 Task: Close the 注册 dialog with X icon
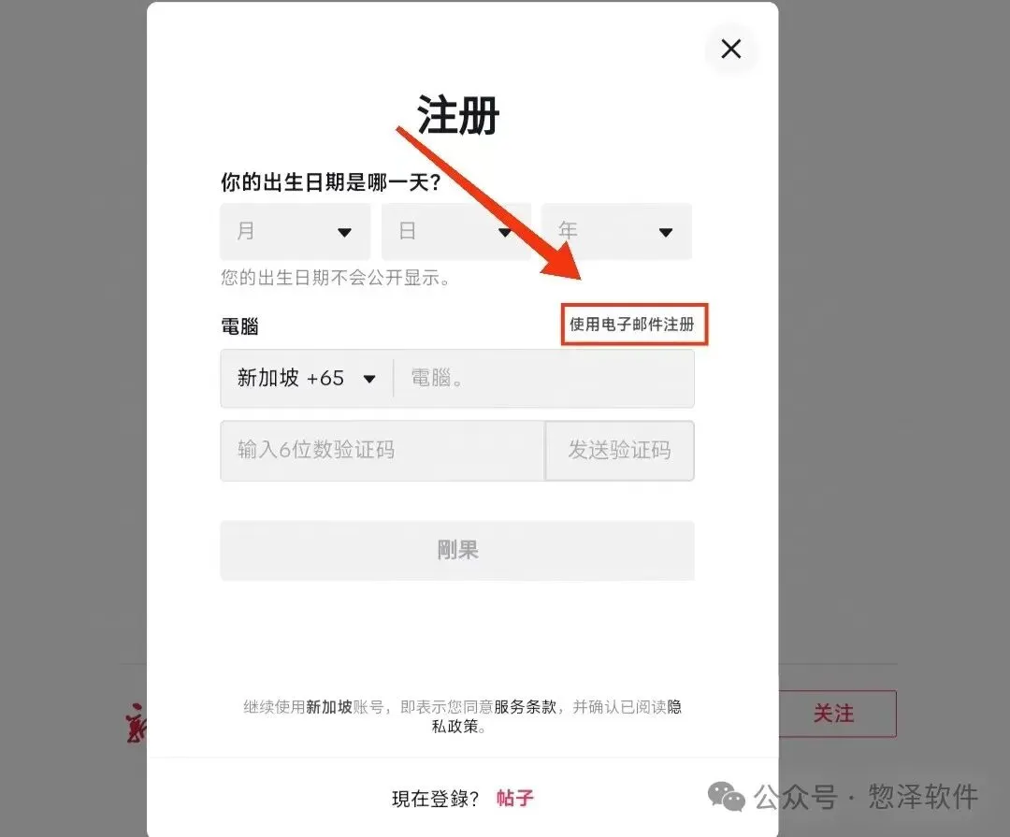731,49
